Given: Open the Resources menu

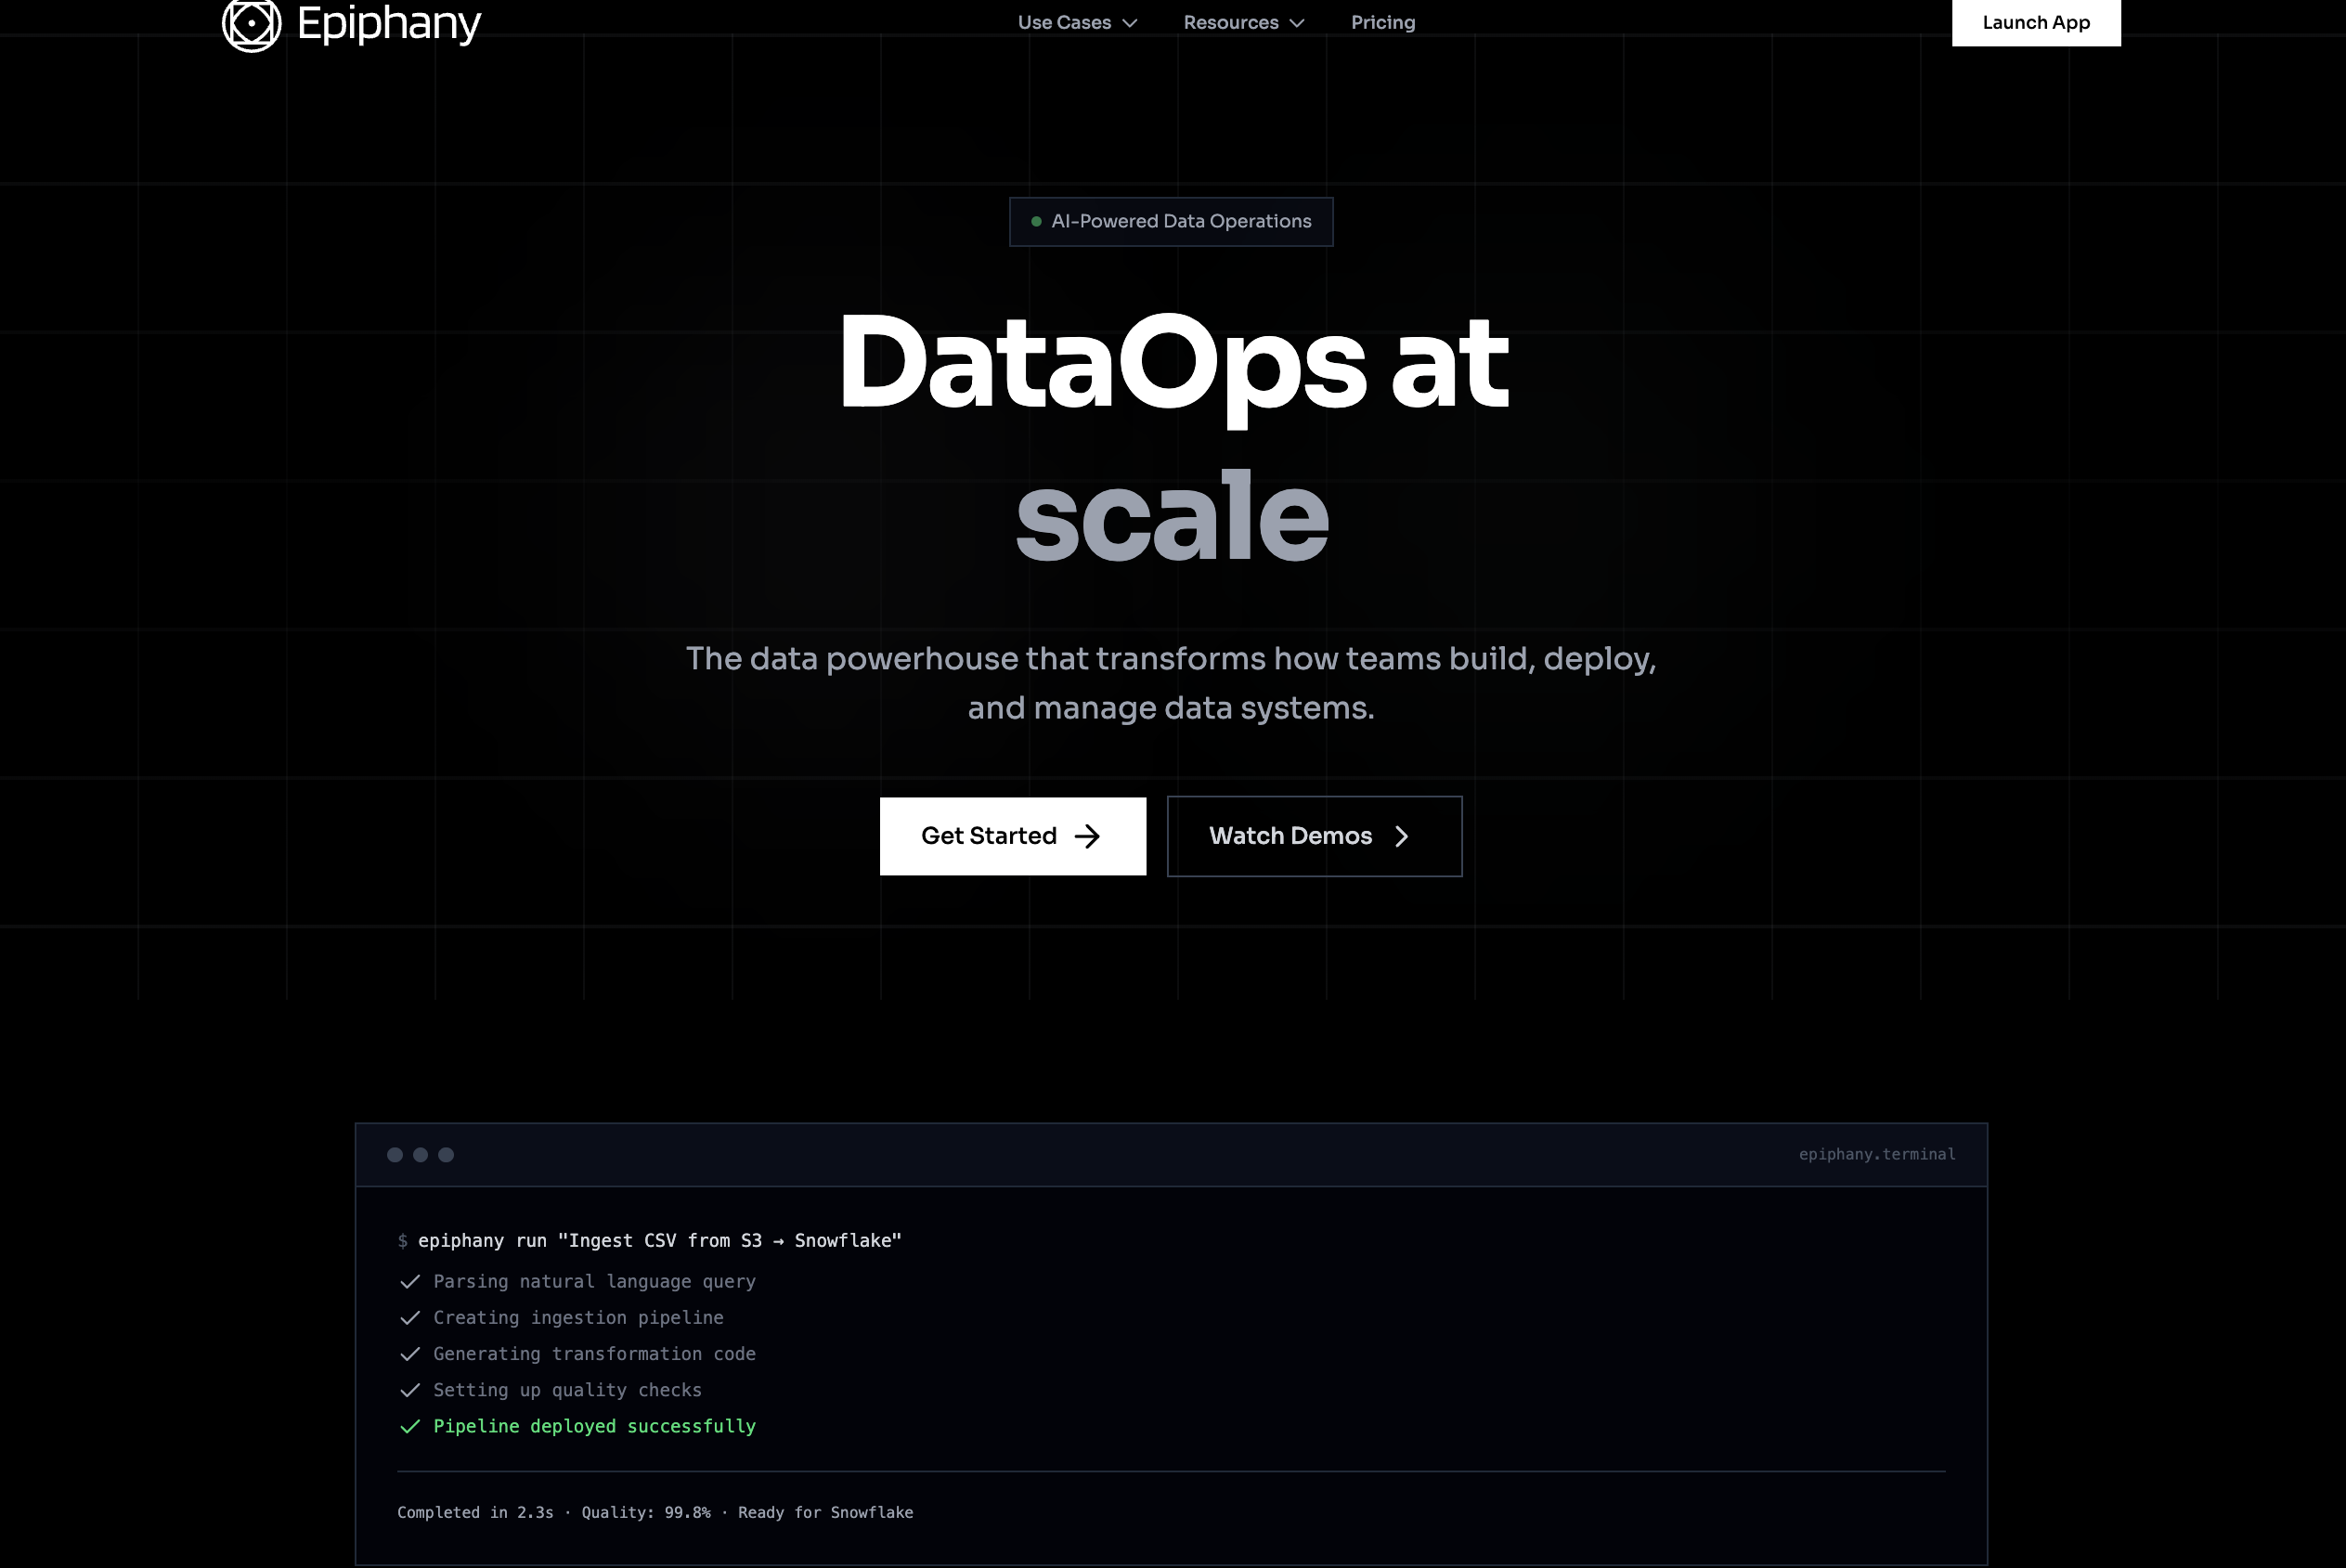Looking at the screenshot, I should 1244,22.
